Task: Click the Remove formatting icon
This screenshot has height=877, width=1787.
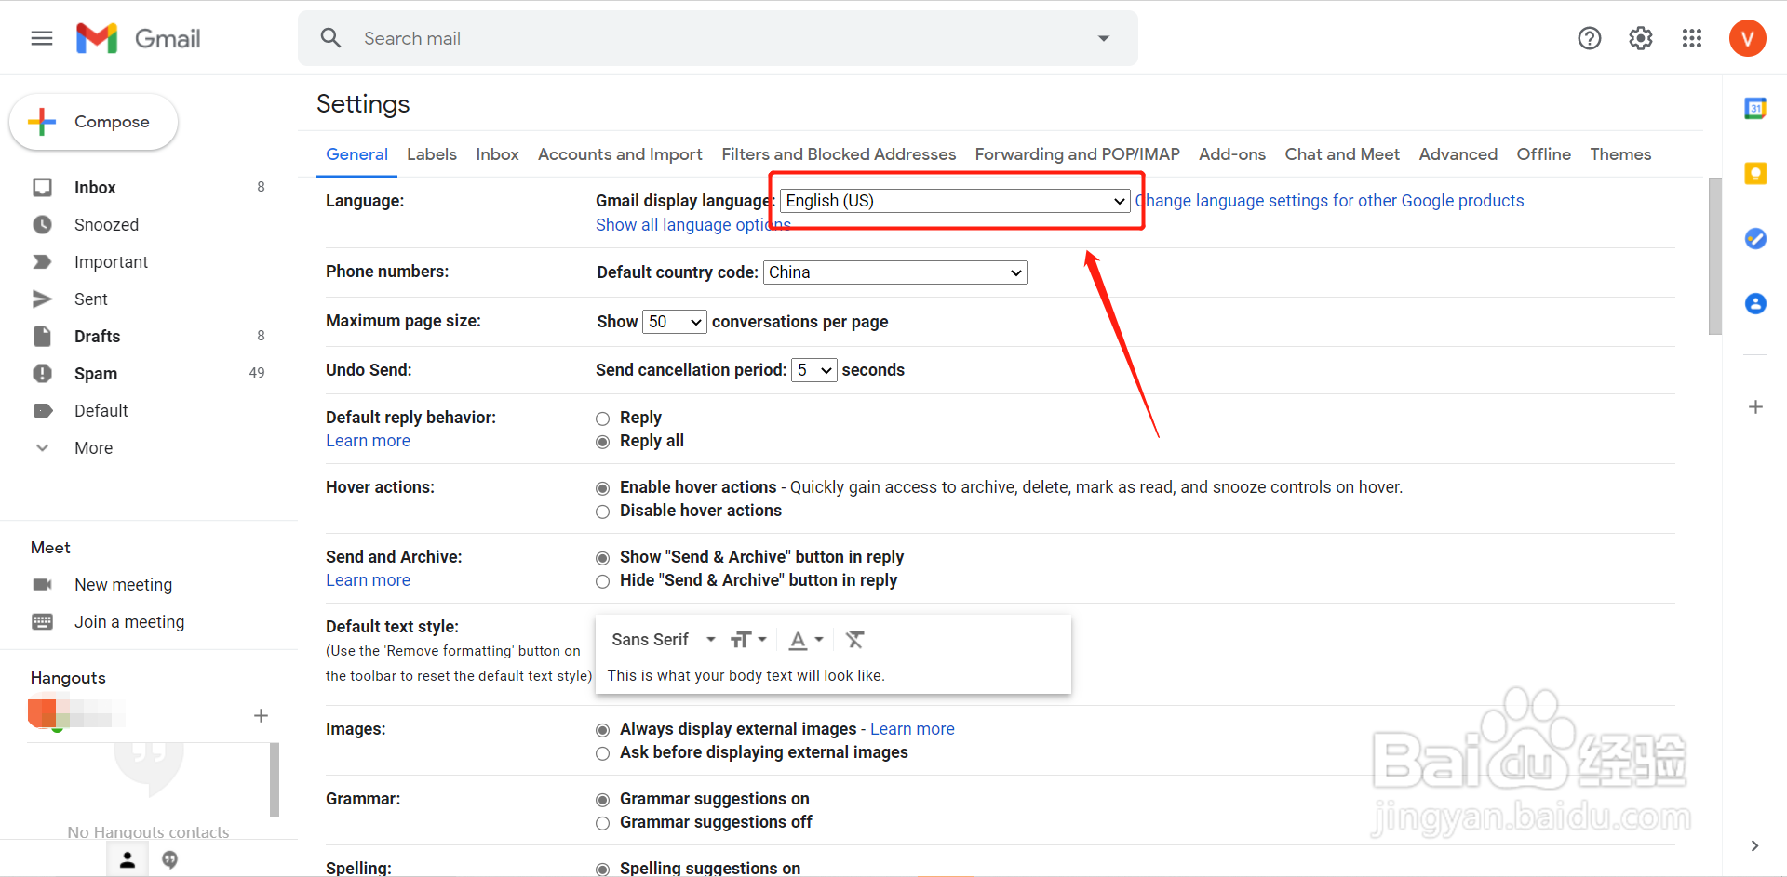Action: tap(854, 640)
